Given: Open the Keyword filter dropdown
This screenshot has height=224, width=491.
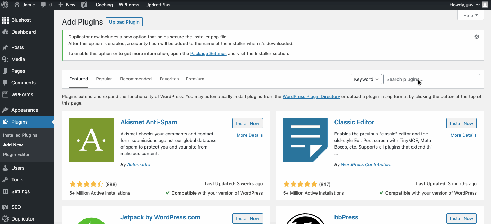Looking at the screenshot, I should (x=366, y=79).
